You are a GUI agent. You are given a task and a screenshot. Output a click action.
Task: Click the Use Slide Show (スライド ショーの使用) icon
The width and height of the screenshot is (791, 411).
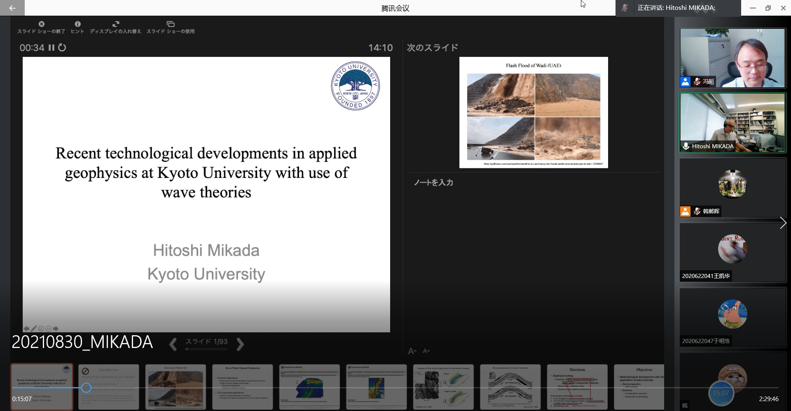pos(171,24)
